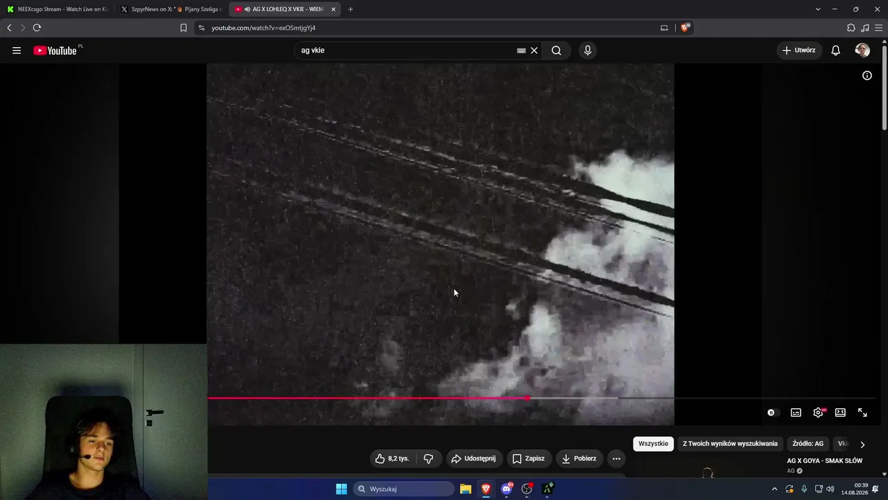Show hidden system tray icons
This screenshot has height=500, width=888.
point(774,489)
